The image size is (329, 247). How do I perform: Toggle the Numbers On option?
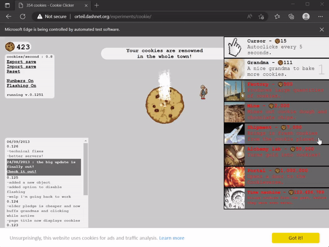(20, 81)
